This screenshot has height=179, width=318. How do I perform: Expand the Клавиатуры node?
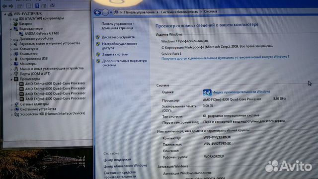click(x=11, y=49)
